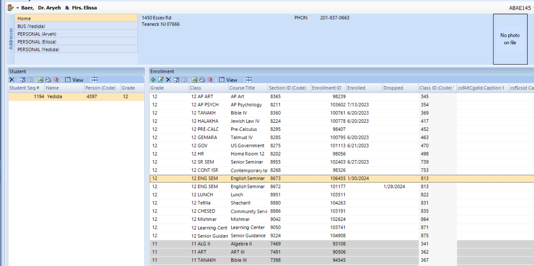The height and width of the screenshot is (266, 534).
Task: Select the 12 AP ART enrollment row
Action: [x=342, y=97]
